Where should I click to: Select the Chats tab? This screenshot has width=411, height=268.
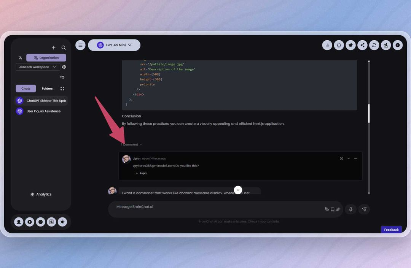tap(26, 89)
